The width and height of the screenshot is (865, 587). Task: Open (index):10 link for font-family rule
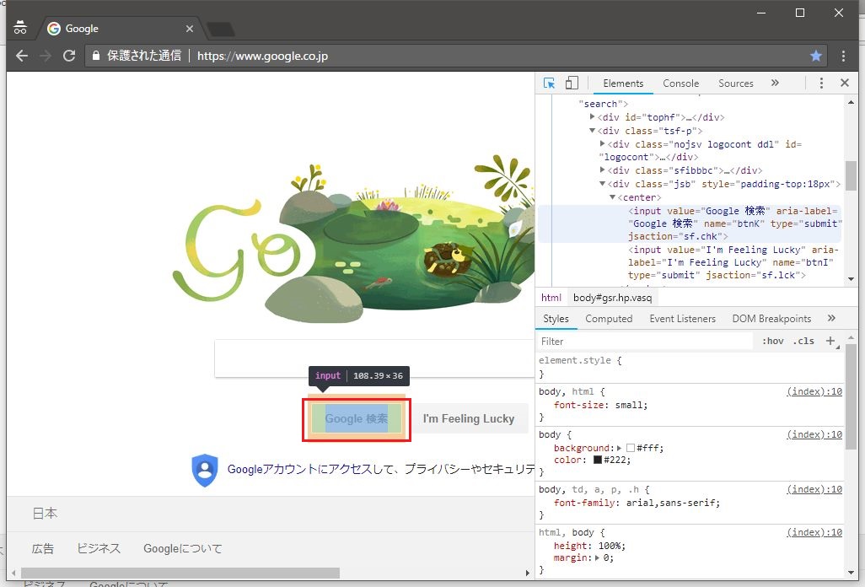814,489
